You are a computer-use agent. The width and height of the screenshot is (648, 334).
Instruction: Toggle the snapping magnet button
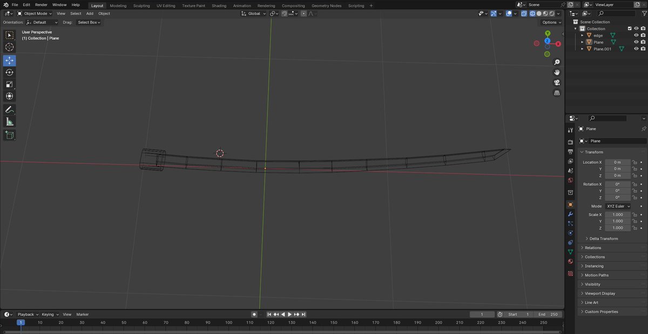285,13
